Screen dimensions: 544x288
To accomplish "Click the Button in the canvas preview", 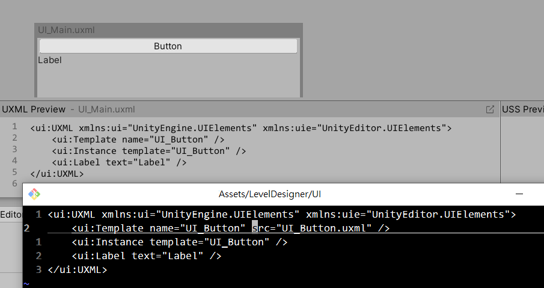I will 168,46.
